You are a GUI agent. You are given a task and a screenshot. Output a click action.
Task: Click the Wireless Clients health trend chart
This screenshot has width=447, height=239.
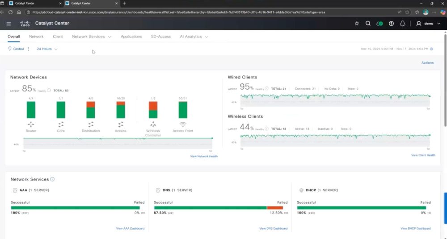[335, 140]
